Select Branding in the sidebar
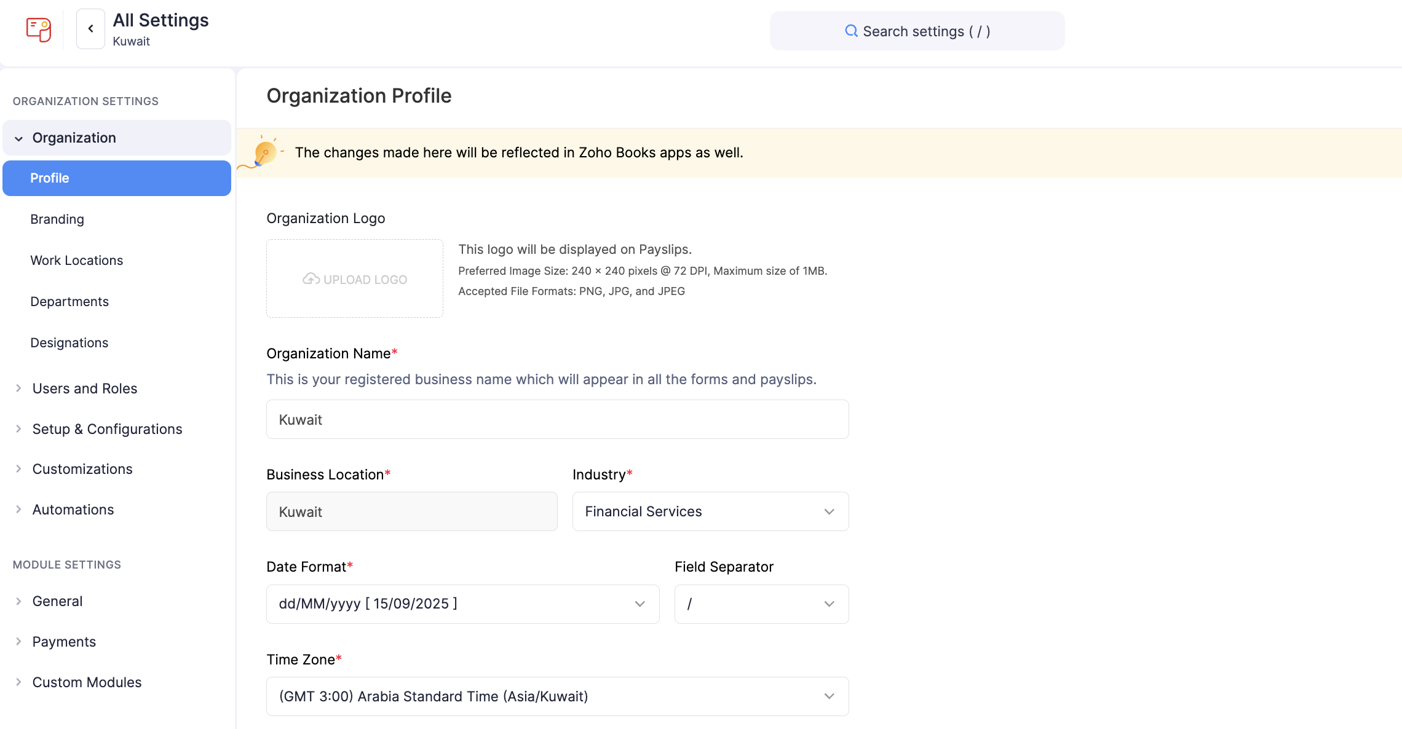Screen dimensions: 1402x729 tap(57, 219)
